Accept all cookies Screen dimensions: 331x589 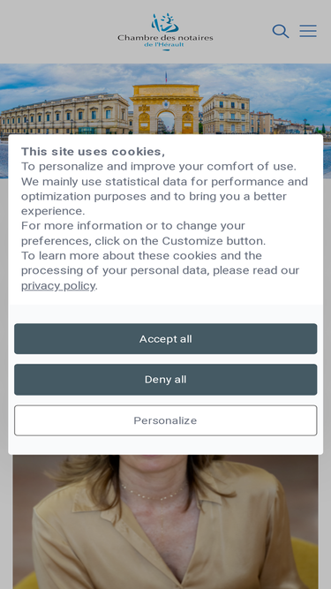coord(166,339)
